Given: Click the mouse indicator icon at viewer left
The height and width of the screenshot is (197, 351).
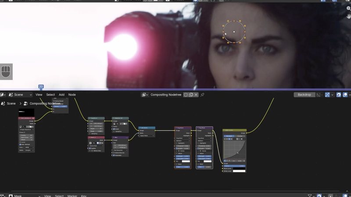Looking at the screenshot, I should 6,72.
